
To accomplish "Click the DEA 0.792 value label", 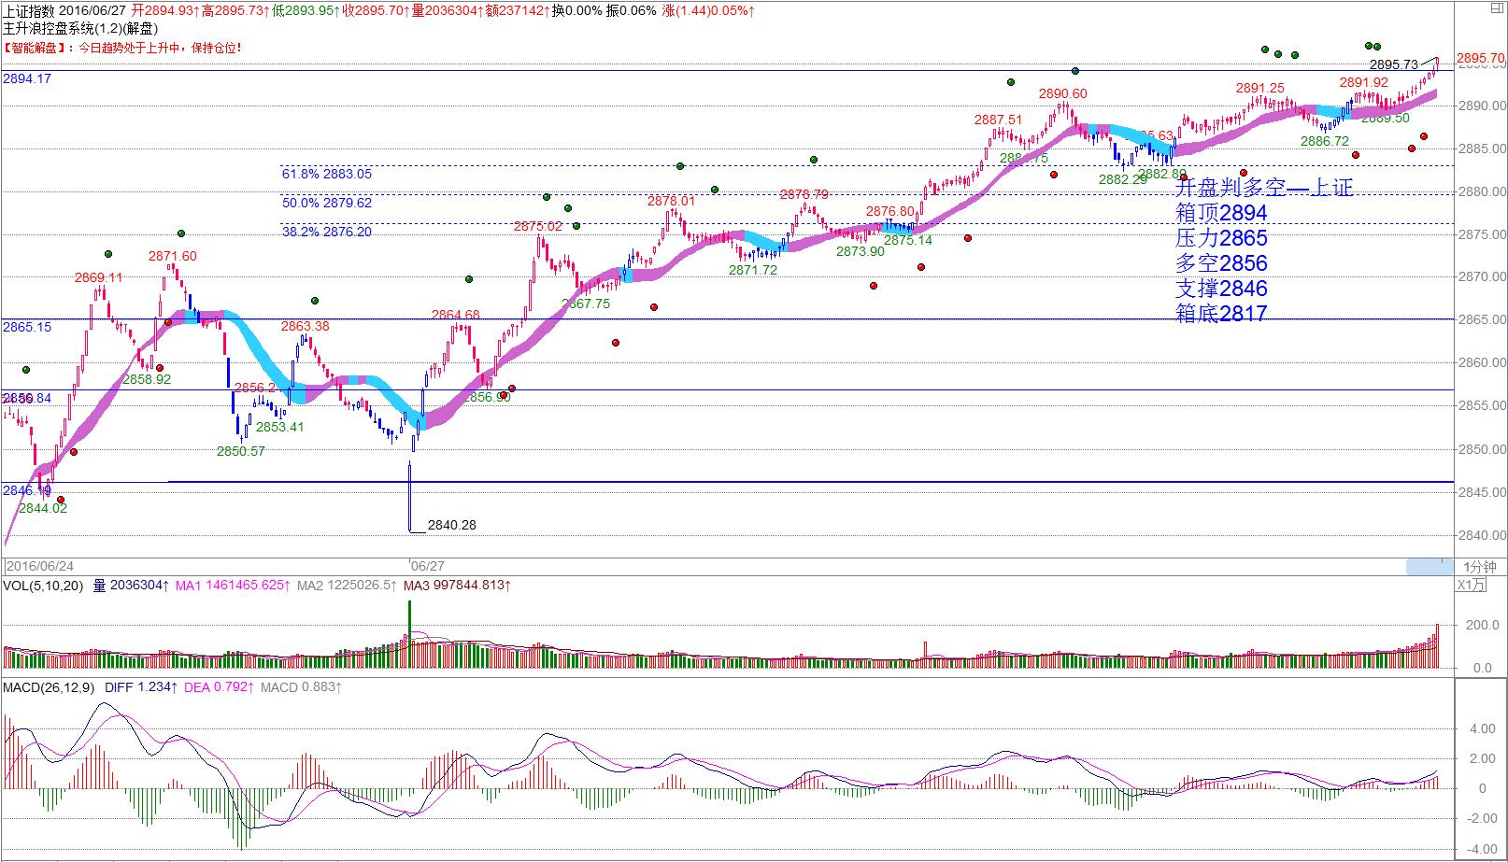I will pos(219,687).
